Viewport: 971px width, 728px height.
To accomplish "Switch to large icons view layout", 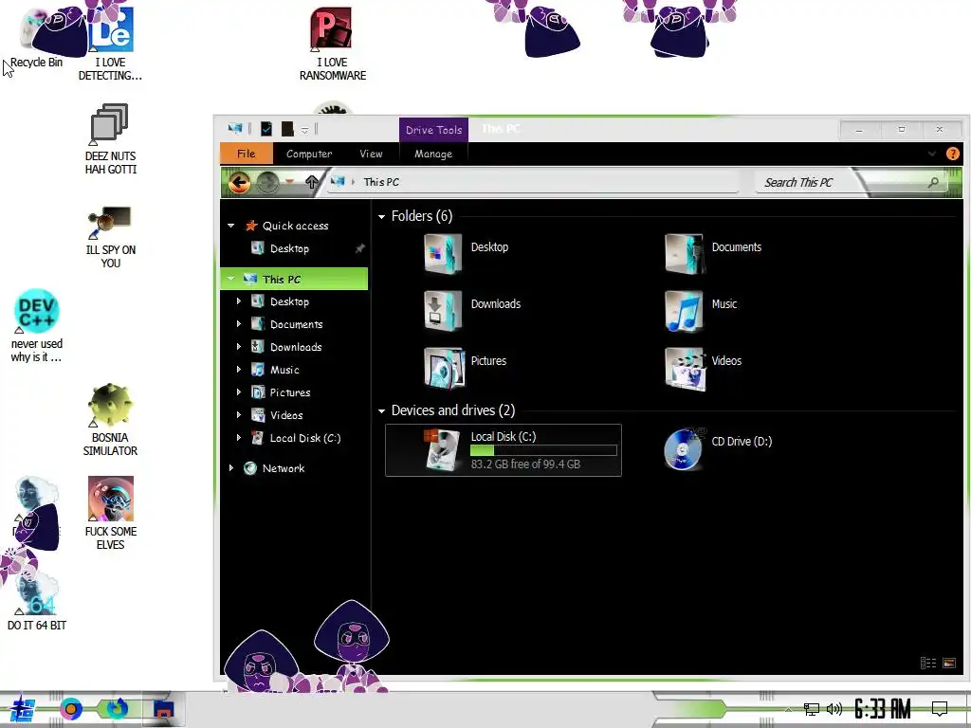I will [948, 663].
